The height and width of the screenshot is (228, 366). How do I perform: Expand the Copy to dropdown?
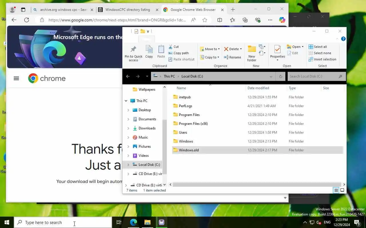pos(218,57)
